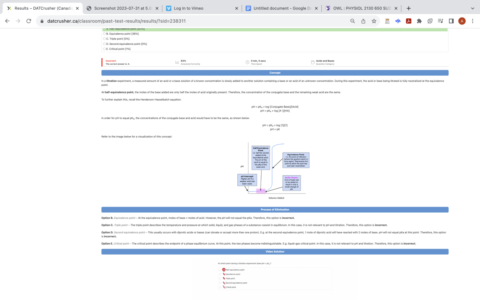The image size is (480, 300).
Task: Switch to Untitled document Google Docs tab
Action: 281,8
